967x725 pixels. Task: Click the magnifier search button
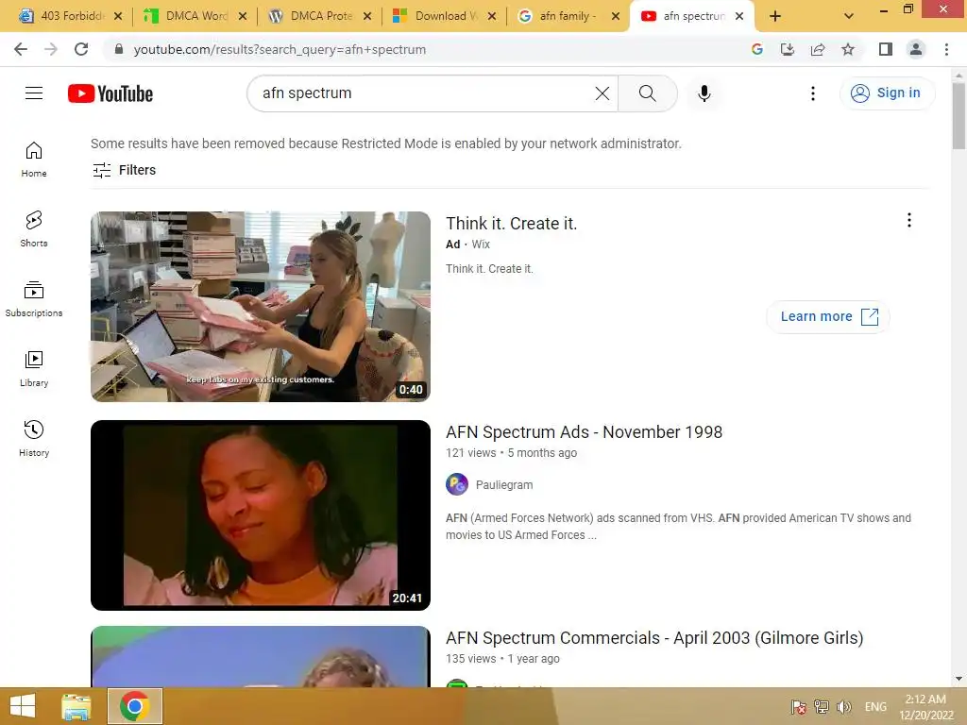click(x=648, y=93)
